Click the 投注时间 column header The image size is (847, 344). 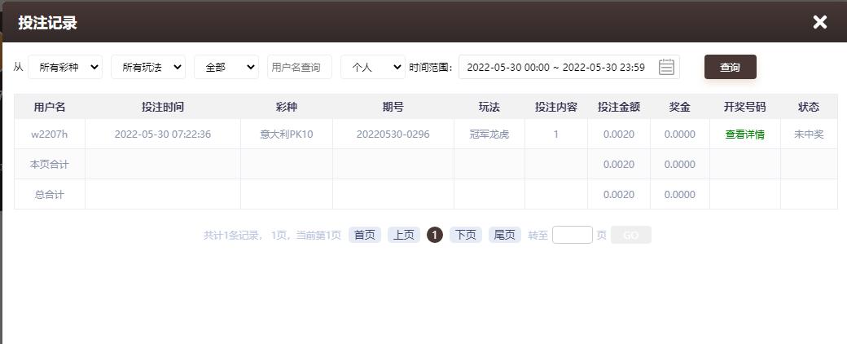pos(163,107)
